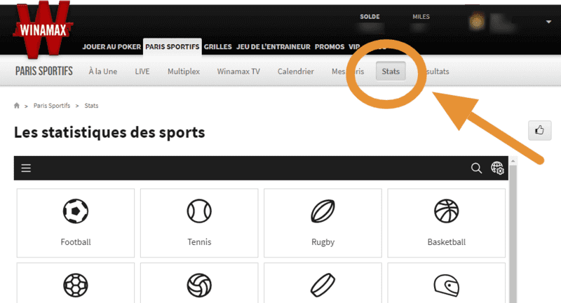The height and width of the screenshot is (303, 561).
Task: Select the Rugby ball icon
Action: pos(323,211)
